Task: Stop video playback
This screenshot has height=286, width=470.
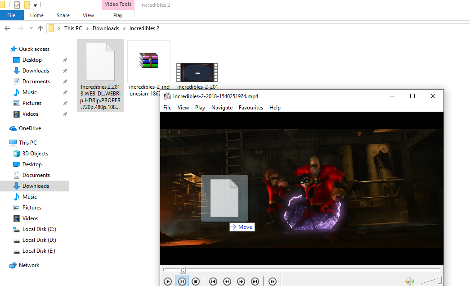Action: [196, 281]
